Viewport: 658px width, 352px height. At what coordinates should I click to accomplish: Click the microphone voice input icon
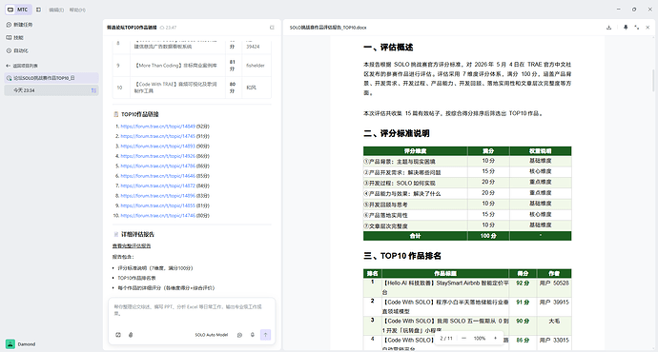(x=252, y=335)
